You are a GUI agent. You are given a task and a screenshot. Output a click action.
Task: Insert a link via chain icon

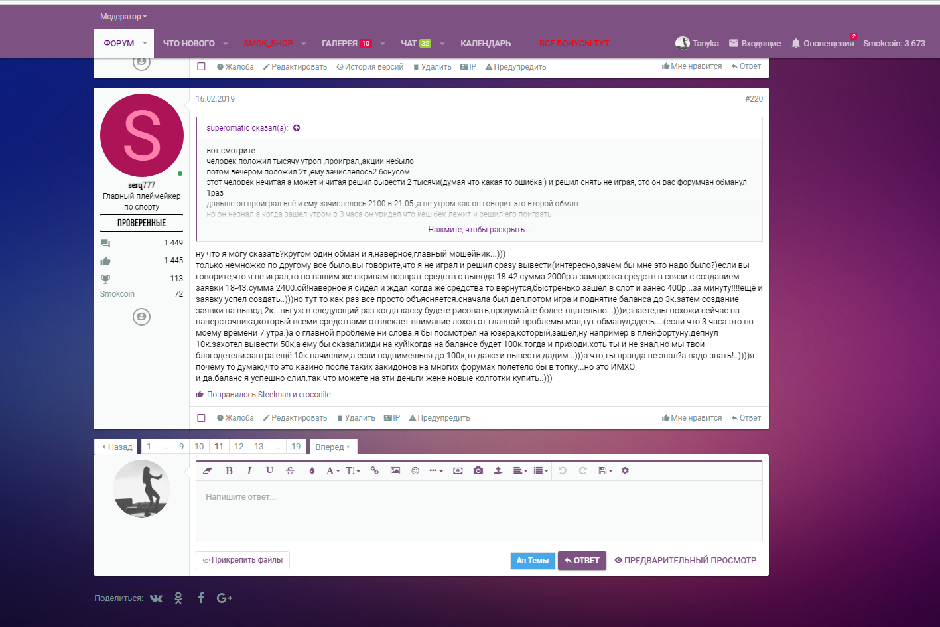point(375,470)
